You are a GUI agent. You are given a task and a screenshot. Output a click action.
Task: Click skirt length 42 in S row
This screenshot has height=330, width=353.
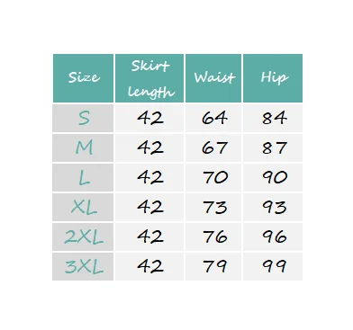coord(149,118)
